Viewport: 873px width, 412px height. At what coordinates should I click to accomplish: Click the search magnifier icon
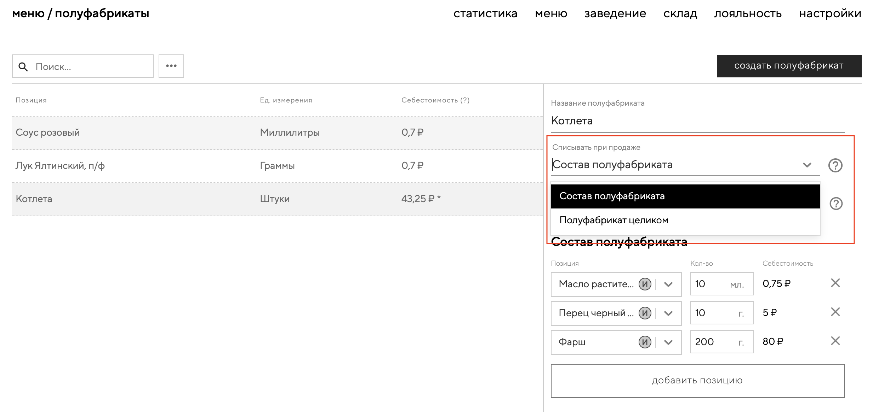(23, 66)
